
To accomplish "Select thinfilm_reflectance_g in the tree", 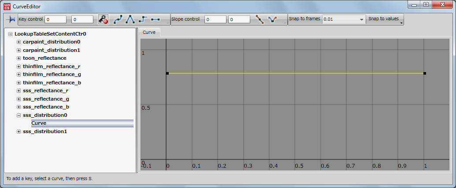I will coord(52,74).
